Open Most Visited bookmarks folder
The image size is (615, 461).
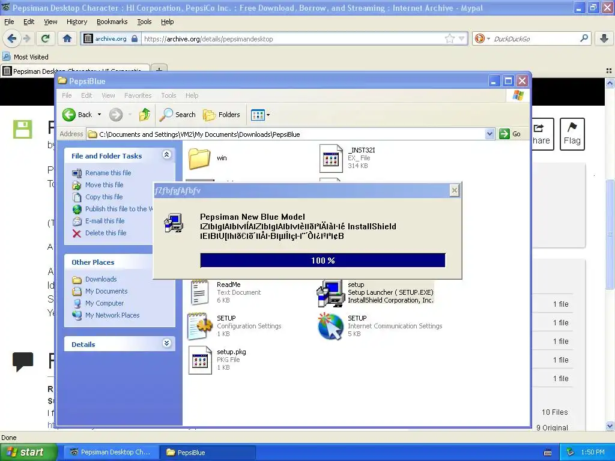(x=26, y=57)
